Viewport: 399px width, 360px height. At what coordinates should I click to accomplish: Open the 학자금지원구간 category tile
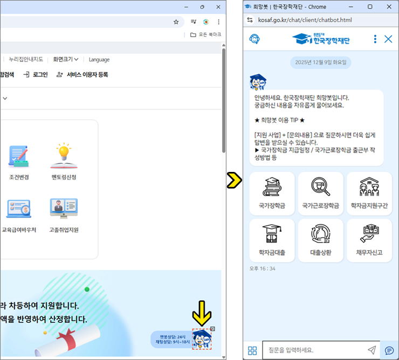pyautogui.click(x=369, y=192)
